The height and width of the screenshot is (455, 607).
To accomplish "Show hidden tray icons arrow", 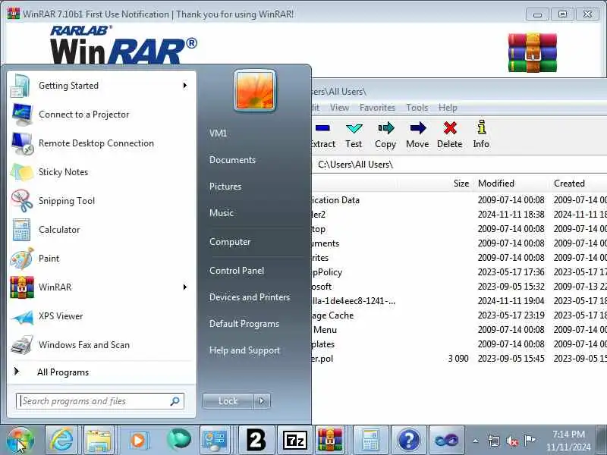I will tap(476, 441).
